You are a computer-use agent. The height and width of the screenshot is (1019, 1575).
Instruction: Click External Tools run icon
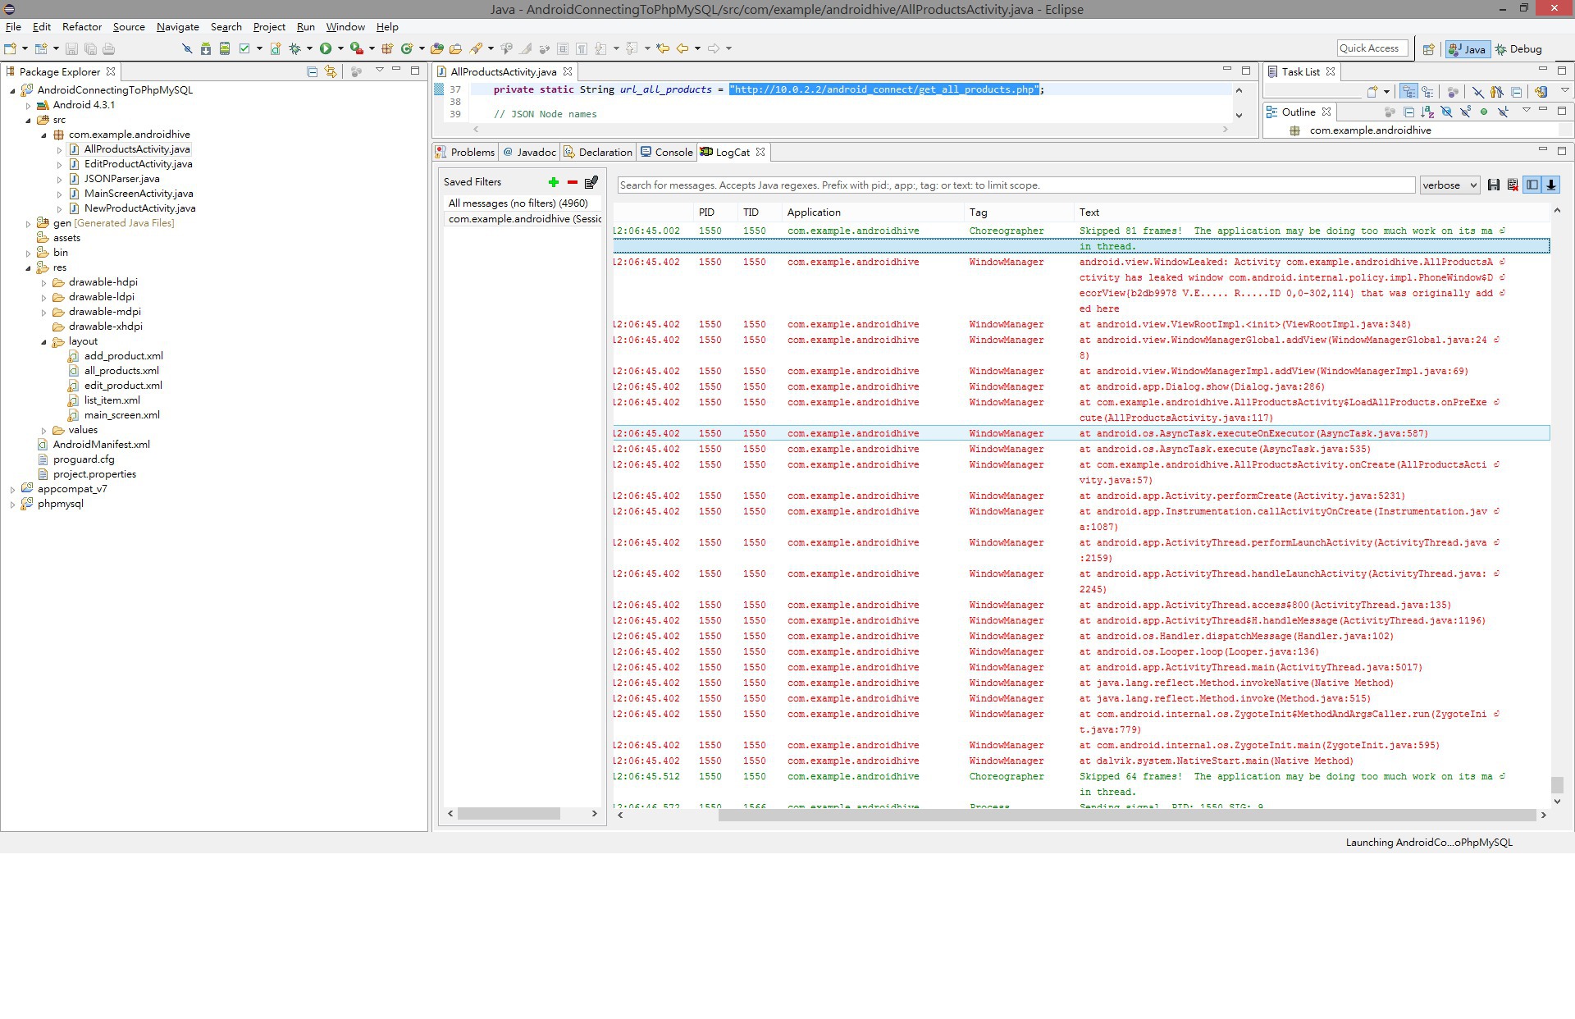pyautogui.click(x=357, y=48)
